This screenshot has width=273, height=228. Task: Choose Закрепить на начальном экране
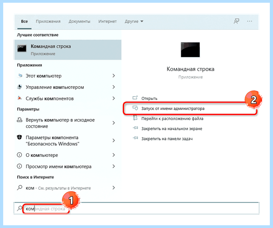[x=172, y=129]
